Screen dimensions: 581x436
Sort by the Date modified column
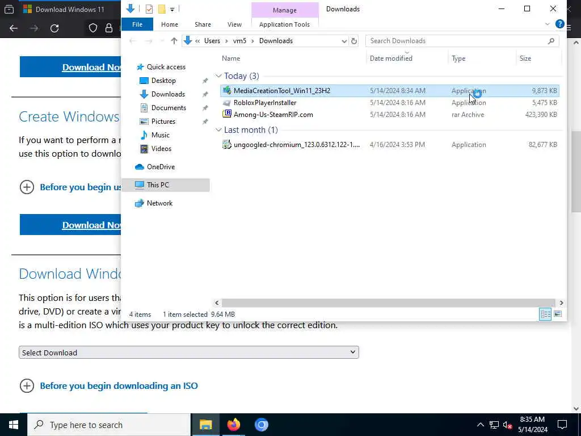pyautogui.click(x=391, y=58)
